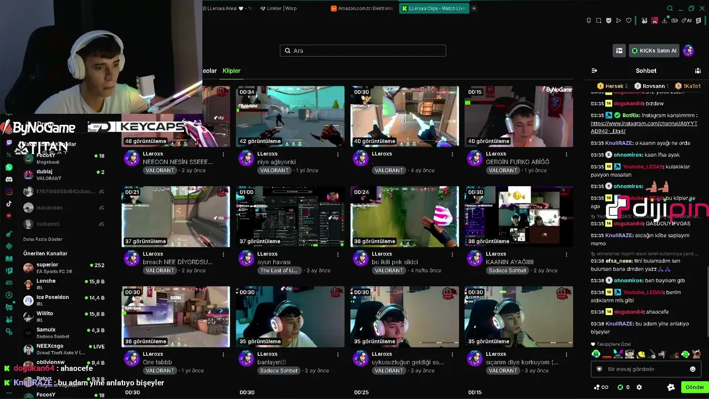This screenshot has height=399, width=709.
Task: Click 'BotRix' username in chat
Action: click(631, 115)
